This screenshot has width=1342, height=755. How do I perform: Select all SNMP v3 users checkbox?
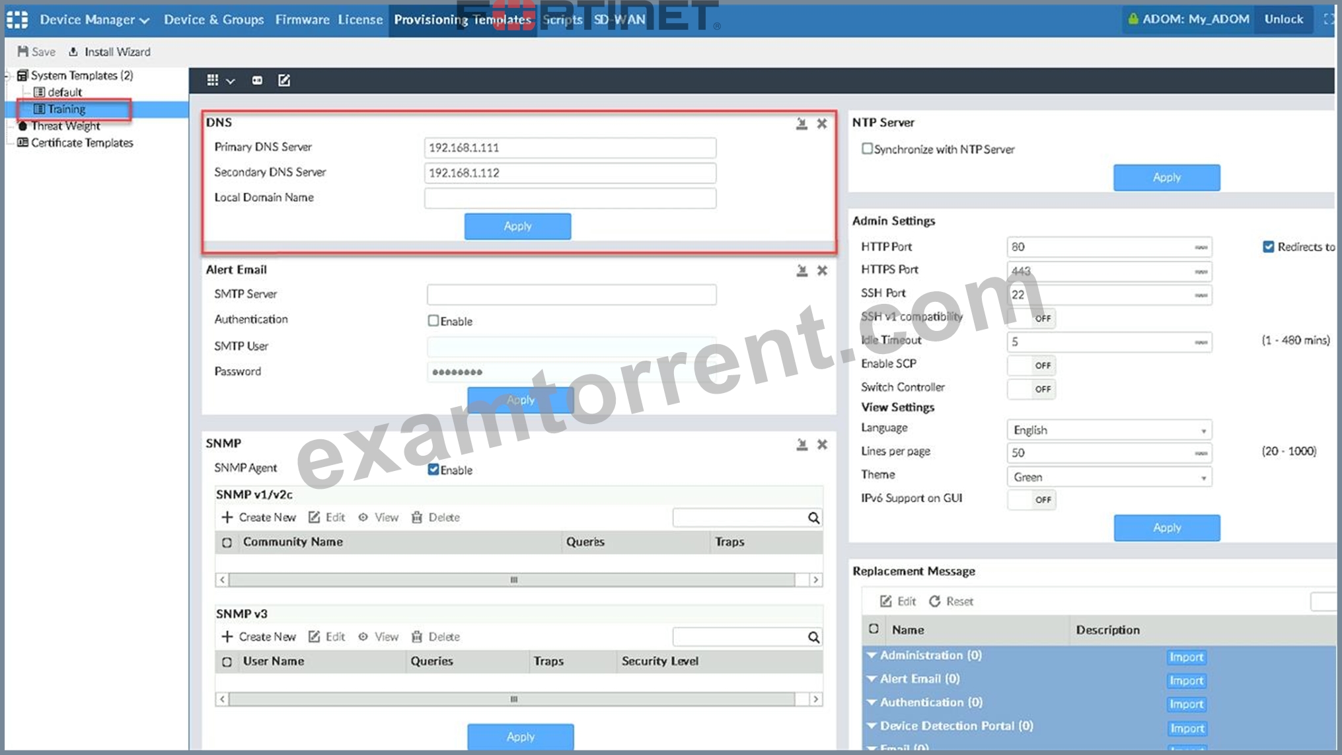coord(227,661)
